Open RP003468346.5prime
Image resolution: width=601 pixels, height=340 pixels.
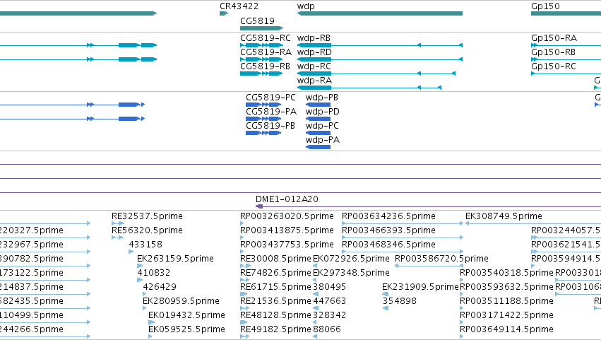pos(388,245)
